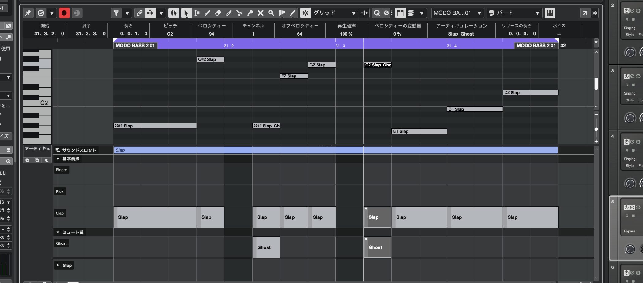The image size is (643, 283).
Task: Expand the collapsed Slap group at bottom
Action: tap(58, 265)
